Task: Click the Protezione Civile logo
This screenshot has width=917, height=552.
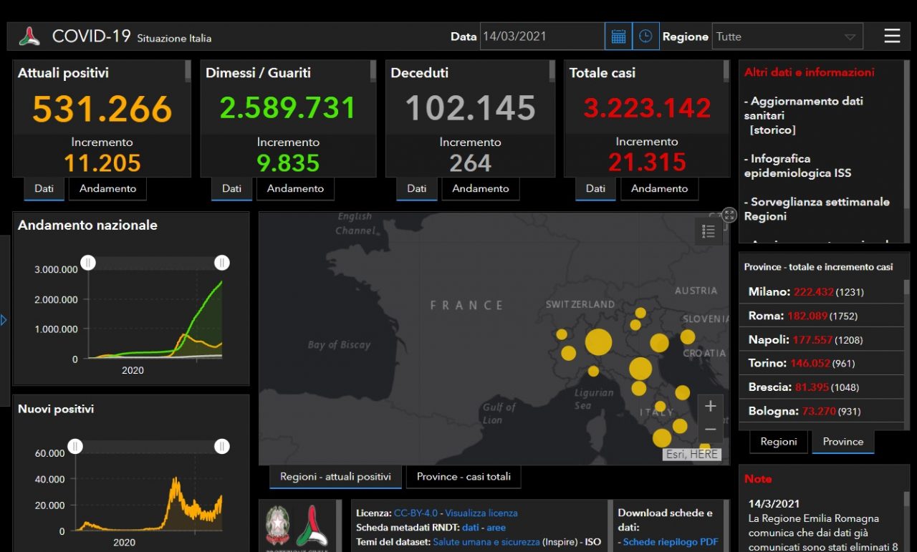Action: point(312,526)
